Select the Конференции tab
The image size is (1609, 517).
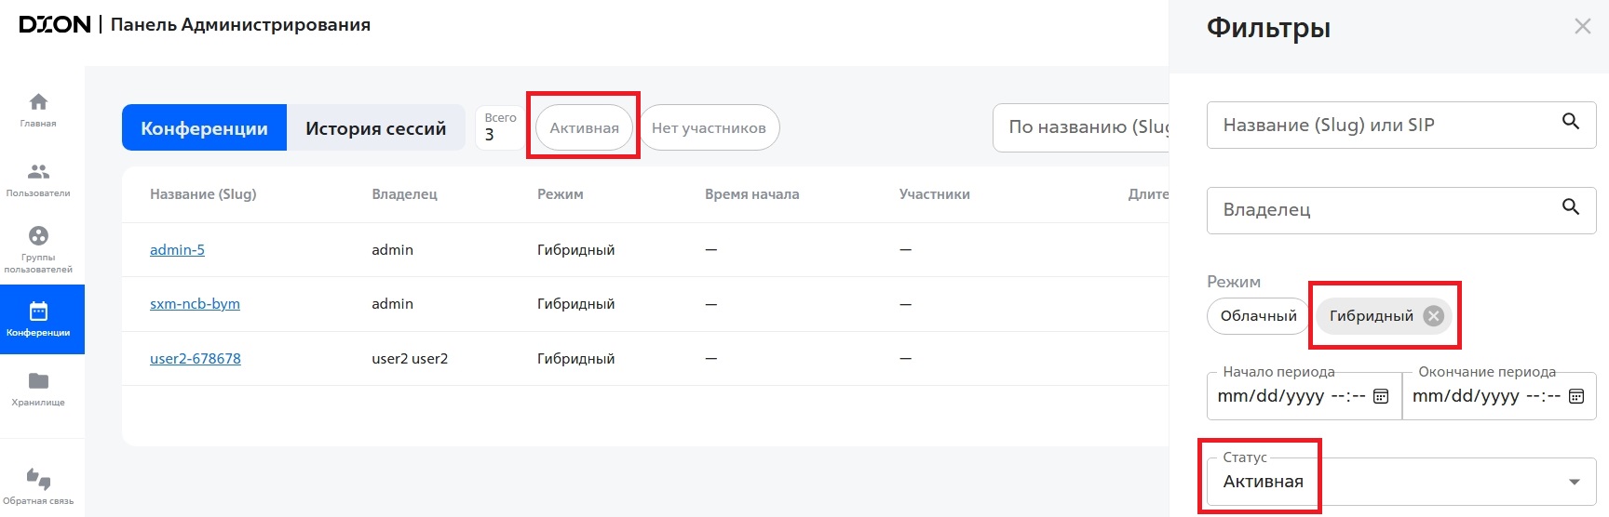tap(204, 128)
